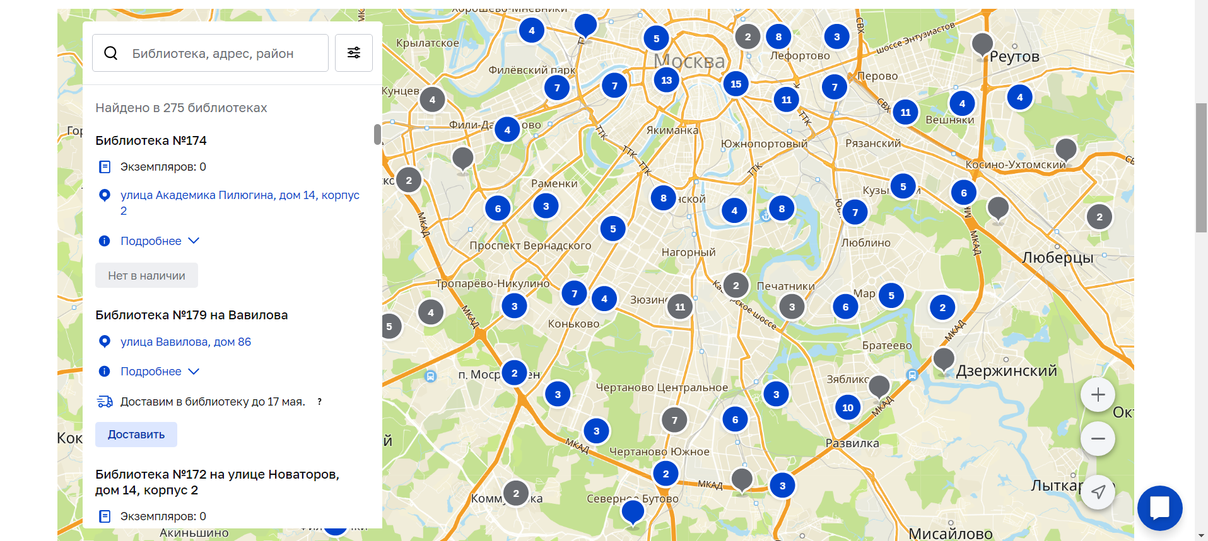Click the Нет в наличии button

(x=146, y=275)
